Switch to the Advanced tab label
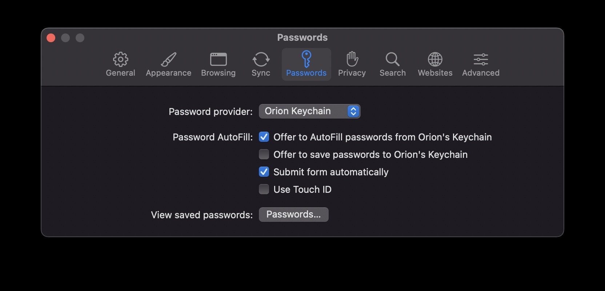Screen dimensions: 605x291 (x=481, y=73)
